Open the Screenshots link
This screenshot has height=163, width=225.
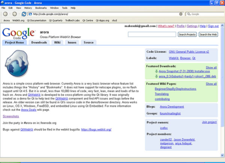11,116
